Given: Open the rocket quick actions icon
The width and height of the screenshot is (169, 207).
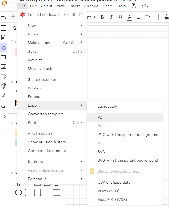Looking at the screenshot, I should pos(3,86).
